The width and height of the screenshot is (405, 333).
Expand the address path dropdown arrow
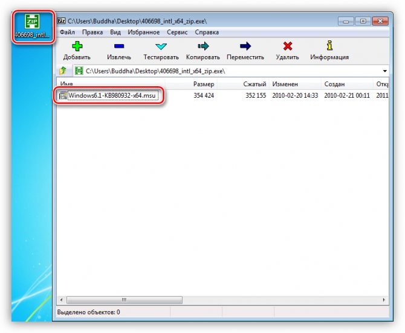pos(384,71)
